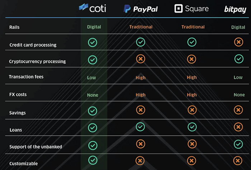Click COTI's credit card processing checkmark
The image size is (251, 170).
click(x=93, y=43)
